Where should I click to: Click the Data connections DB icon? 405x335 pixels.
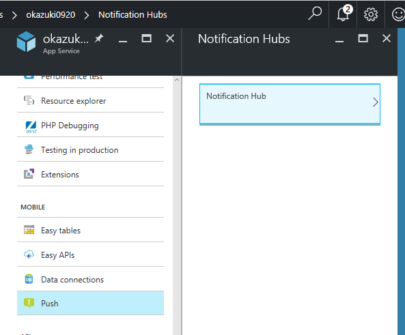tap(29, 279)
